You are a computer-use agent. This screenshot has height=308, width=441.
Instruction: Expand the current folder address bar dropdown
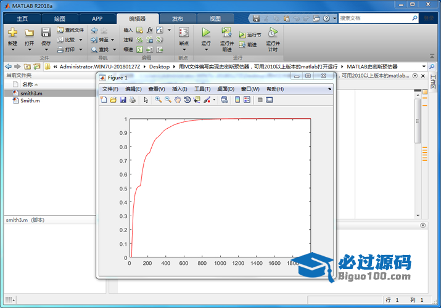click(425, 66)
